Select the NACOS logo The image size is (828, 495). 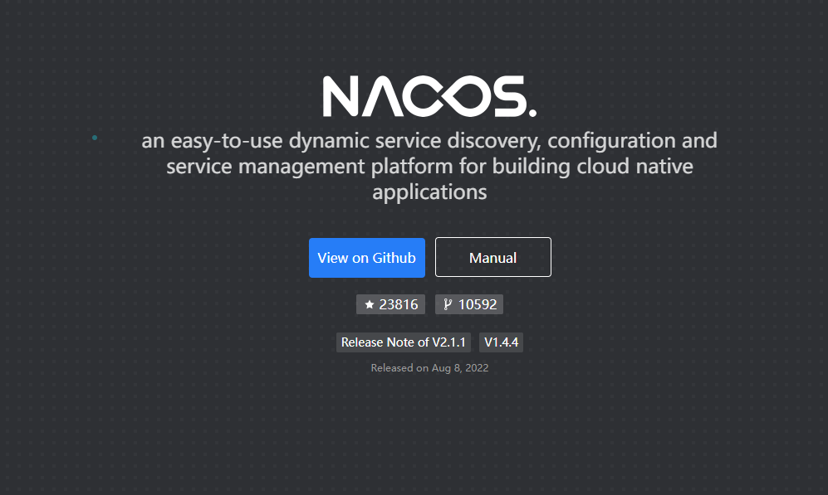[x=429, y=94]
